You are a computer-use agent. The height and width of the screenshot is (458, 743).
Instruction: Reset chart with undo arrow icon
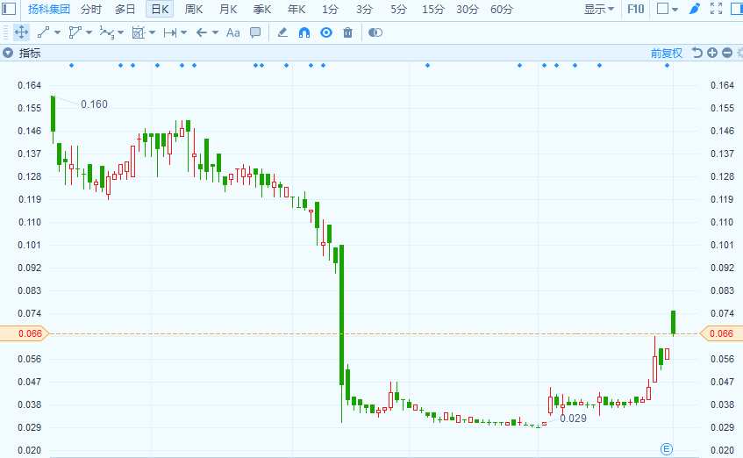tap(697, 53)
